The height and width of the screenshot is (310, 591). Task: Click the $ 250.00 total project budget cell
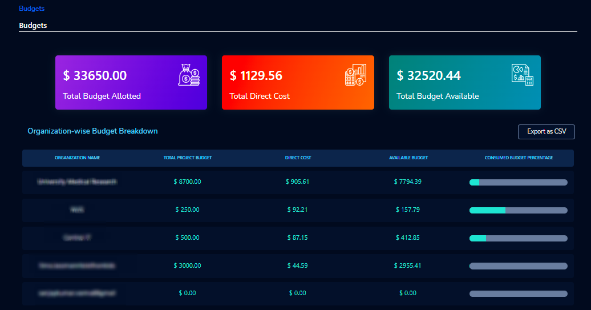coord(187,210)
